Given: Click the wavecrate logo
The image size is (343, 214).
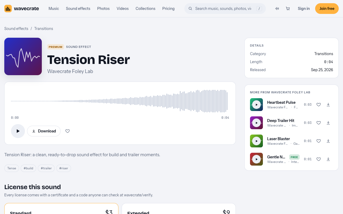Looking at the screenshot, I should [x=21, y=9].
